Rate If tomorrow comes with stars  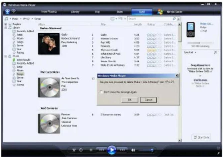pyautogui.click(x=154, y=115)
